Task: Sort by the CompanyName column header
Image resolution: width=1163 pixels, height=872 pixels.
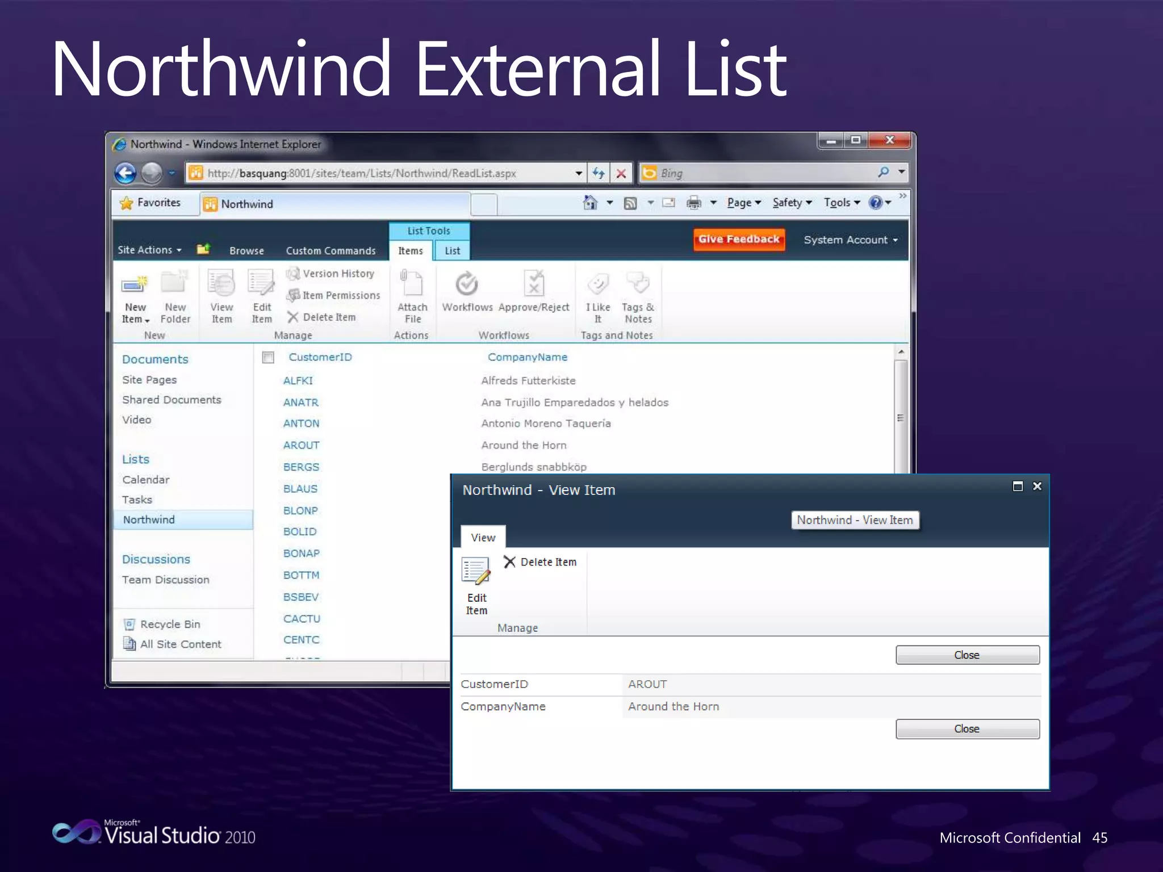Action: point(527,357)
